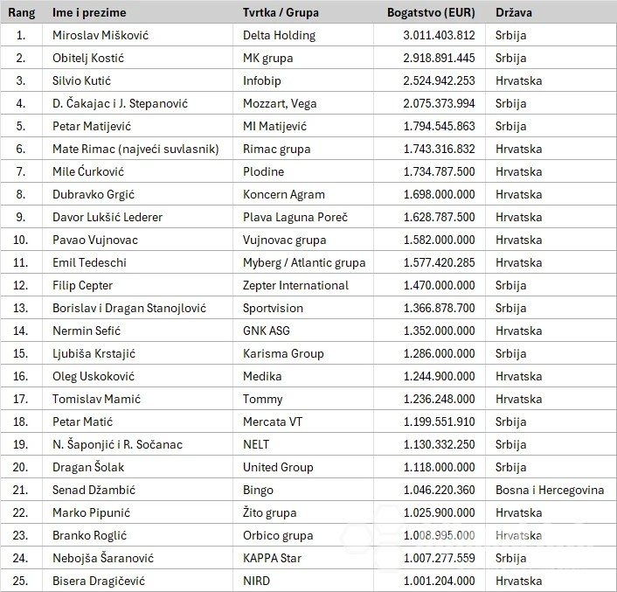Select the Država header cell
617x592 pixels.
click(551, 12)
